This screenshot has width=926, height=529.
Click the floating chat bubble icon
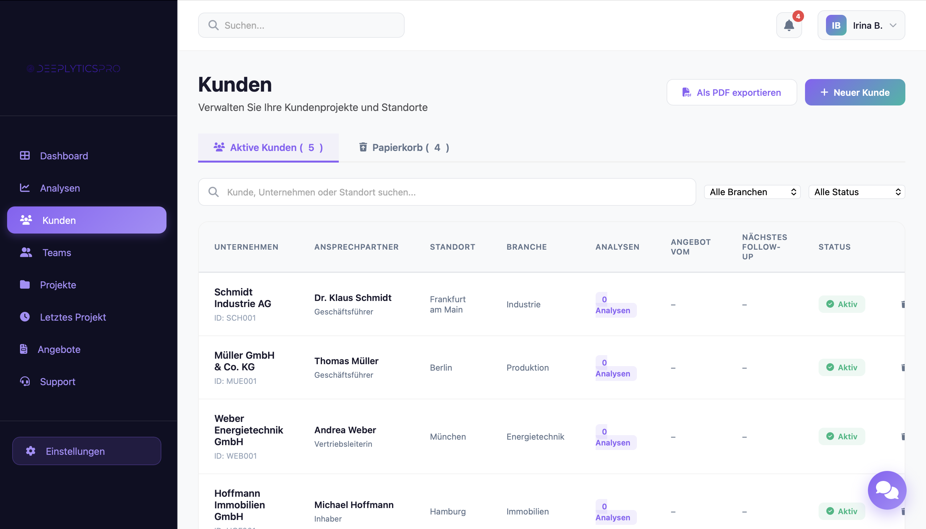click(x=887, y=490)
